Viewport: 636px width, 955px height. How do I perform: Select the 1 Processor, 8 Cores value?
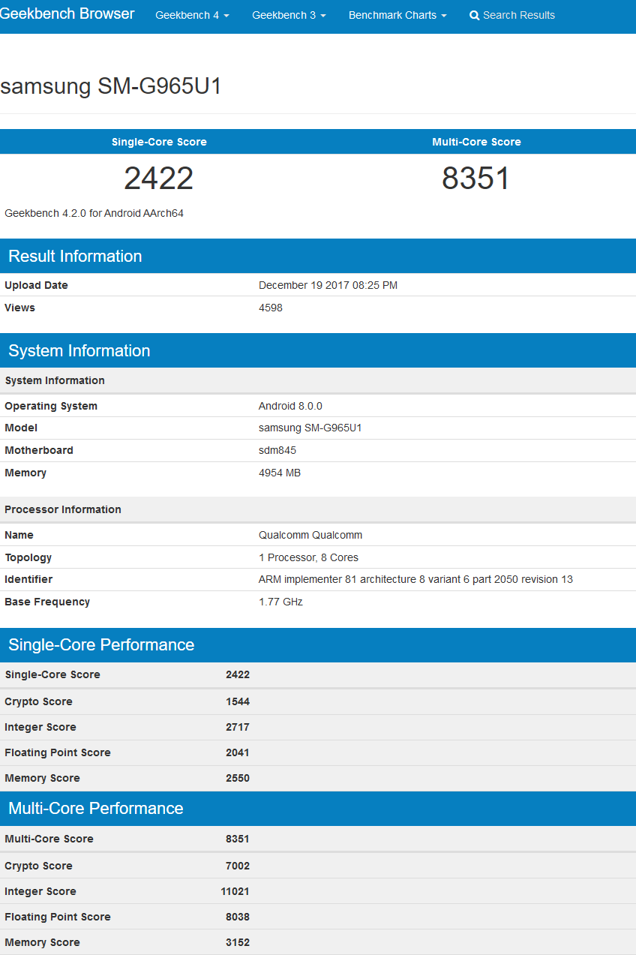pyautogui.click(x=308, y=557)
